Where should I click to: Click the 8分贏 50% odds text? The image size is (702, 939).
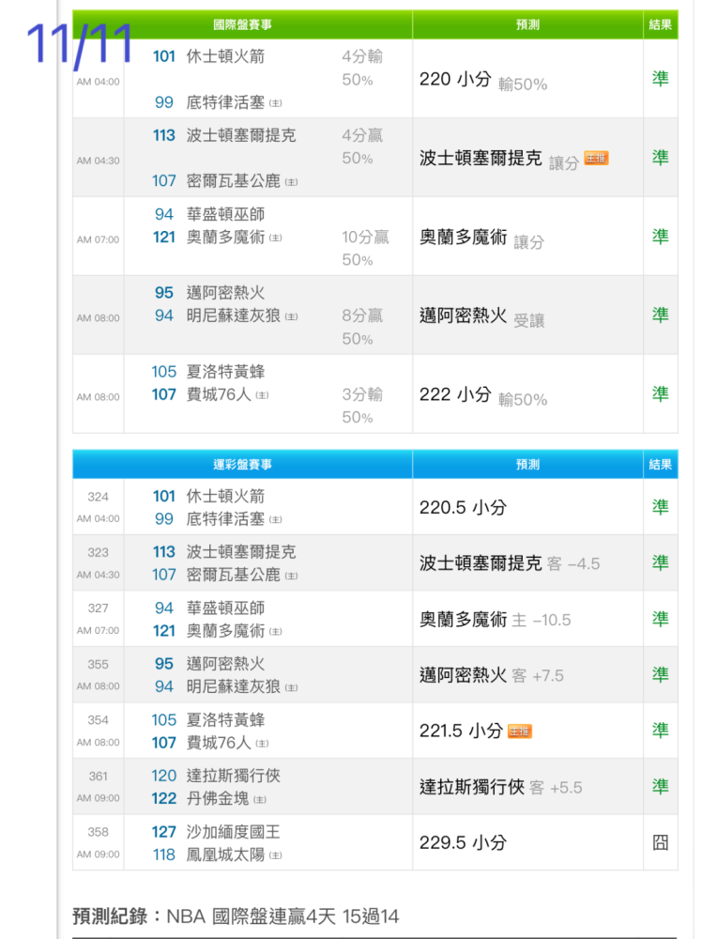(362, 327)
